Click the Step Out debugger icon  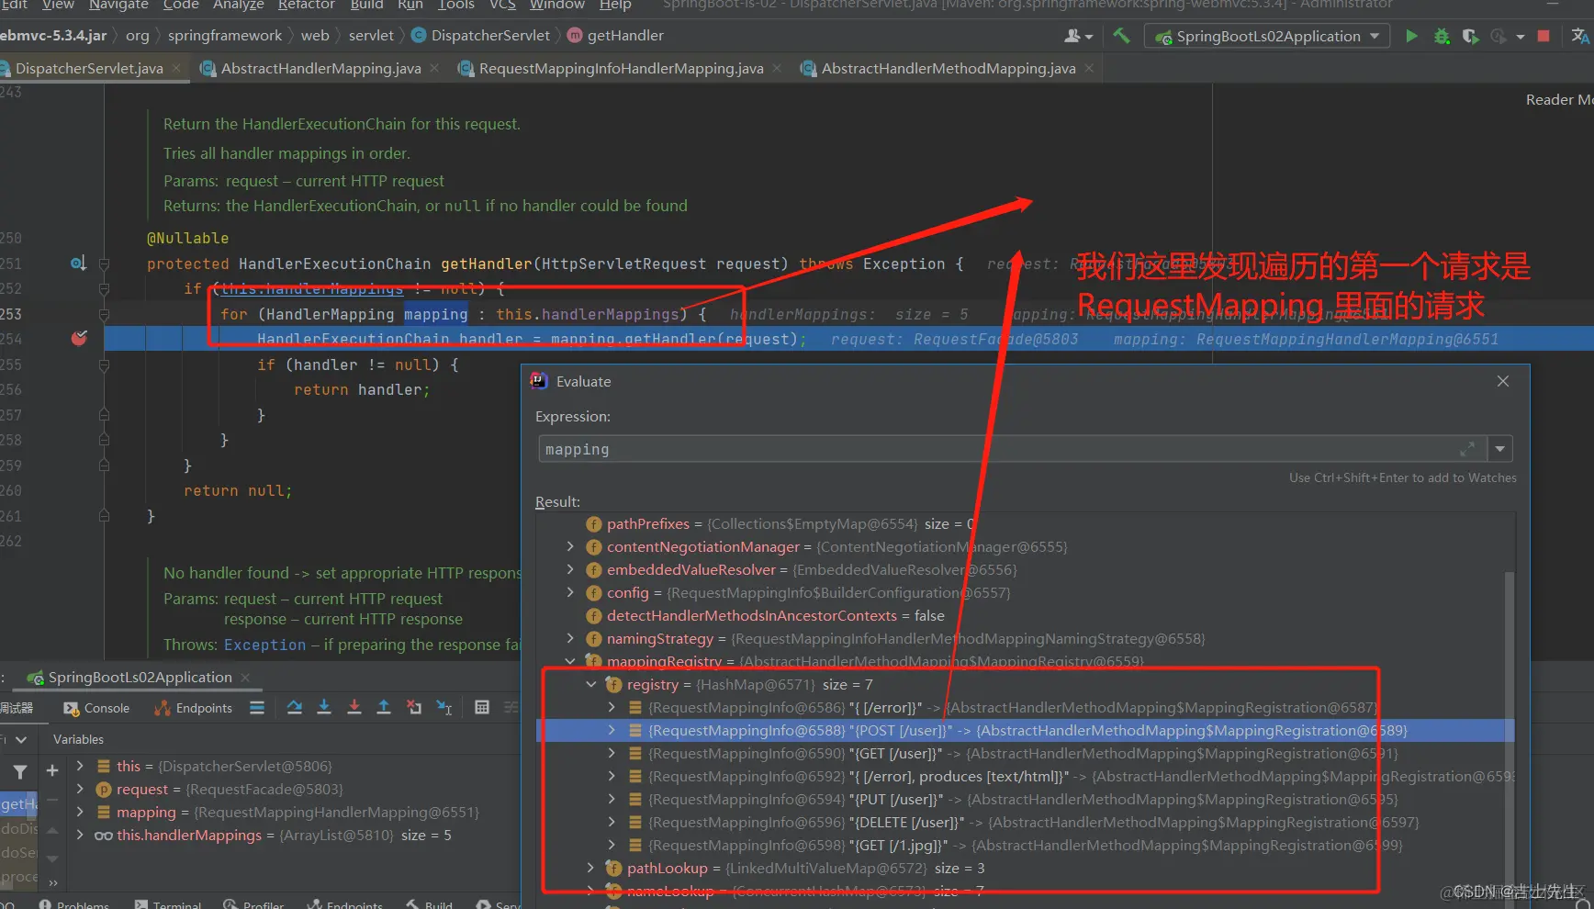(384, 707)
